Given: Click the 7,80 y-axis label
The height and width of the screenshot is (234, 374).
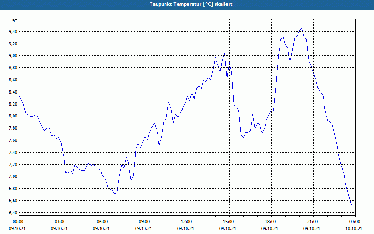Looking at the screenshot, I should click(14, 128).
